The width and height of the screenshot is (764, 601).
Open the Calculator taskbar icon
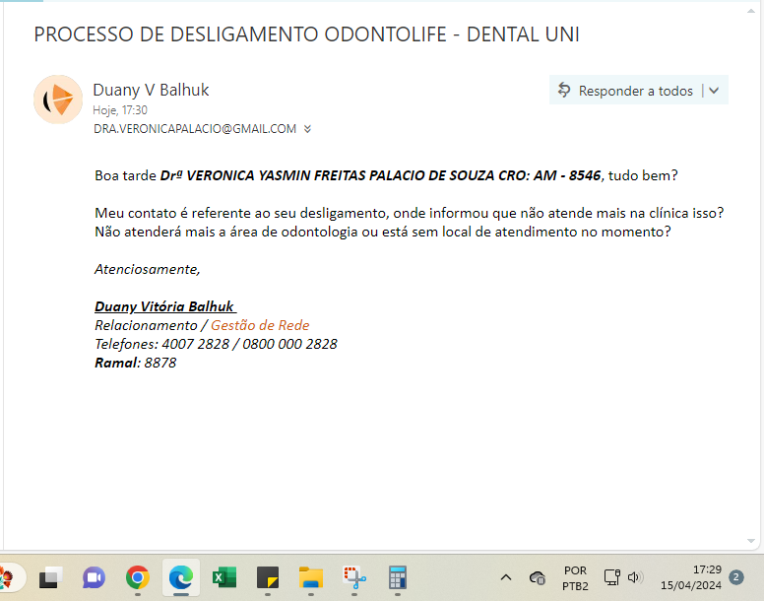398,578
